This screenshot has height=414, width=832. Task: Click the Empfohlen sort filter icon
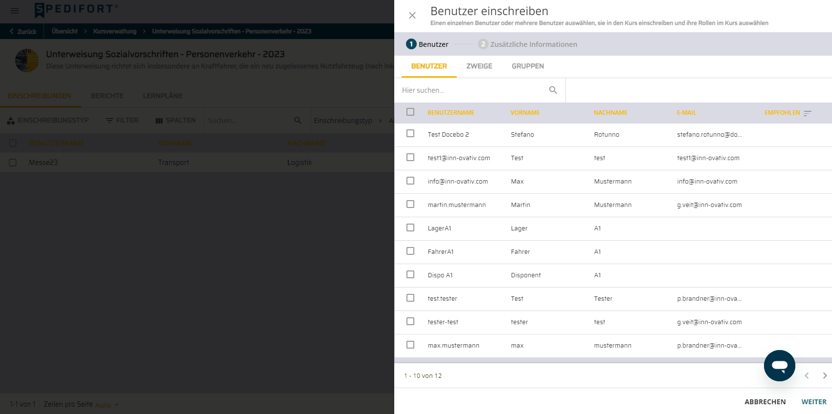tap(808, 113)
